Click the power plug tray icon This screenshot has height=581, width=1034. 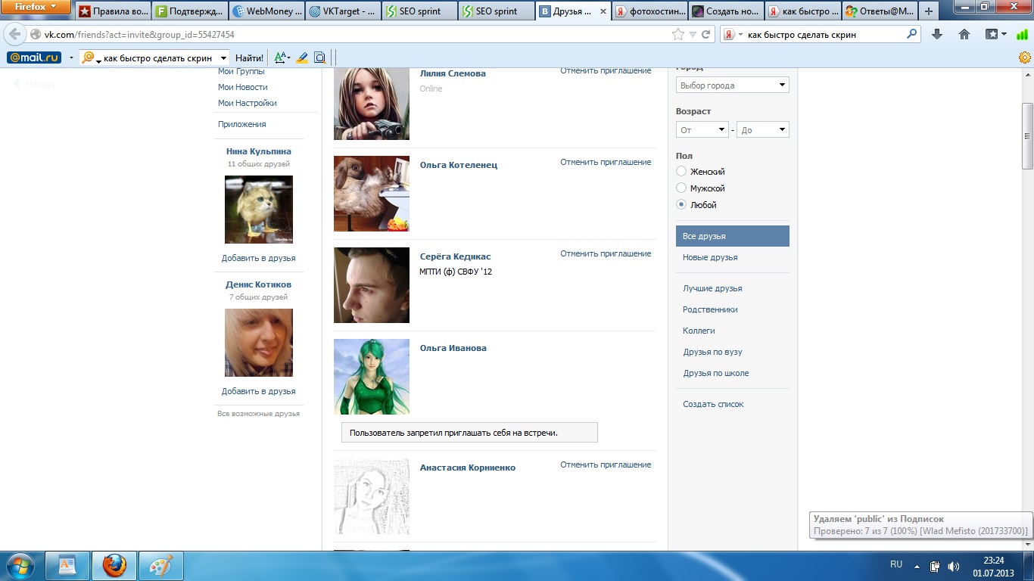pyautogui.click(x=936, y=566)
